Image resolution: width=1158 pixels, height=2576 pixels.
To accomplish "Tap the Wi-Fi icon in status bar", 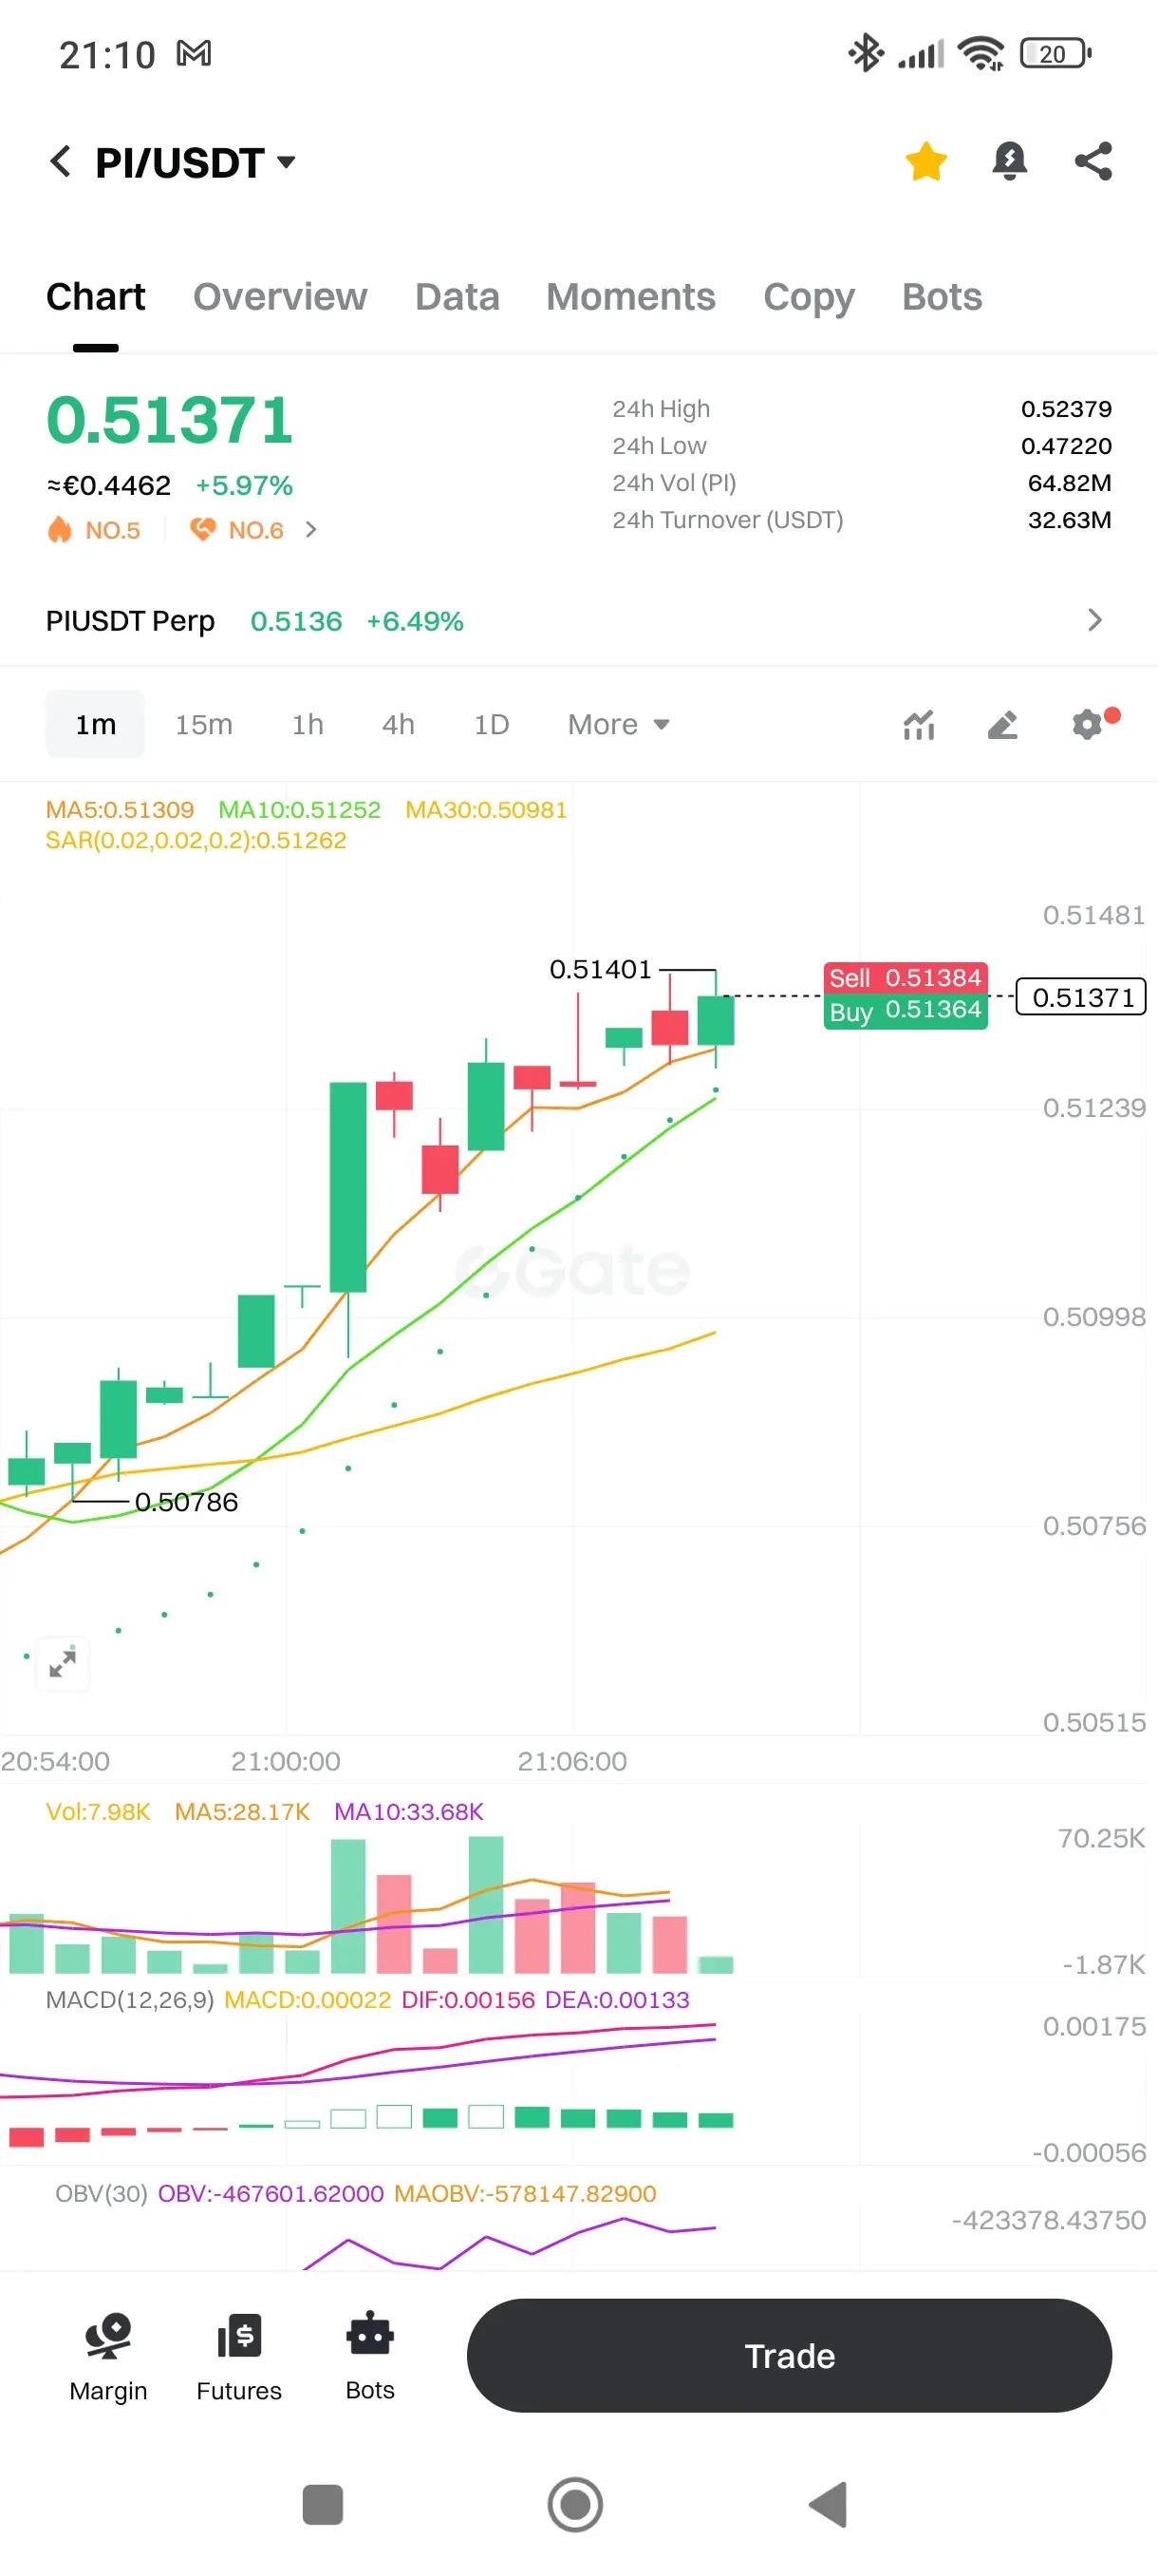I will click(x=981, y=53).
